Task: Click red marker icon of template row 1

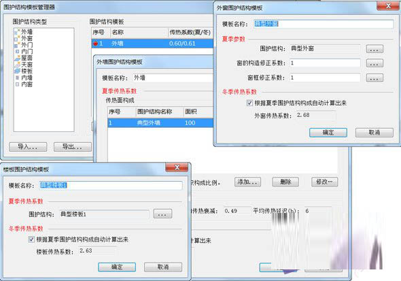Action: click(x=95, y=44)
